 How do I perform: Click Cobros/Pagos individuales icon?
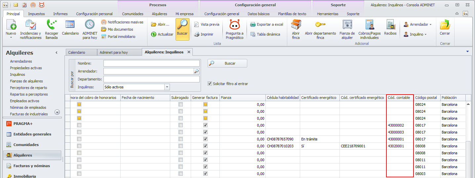pyautogui.click(x=369, y=25)
